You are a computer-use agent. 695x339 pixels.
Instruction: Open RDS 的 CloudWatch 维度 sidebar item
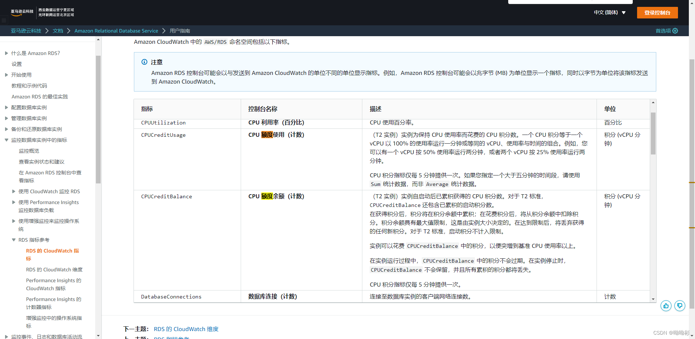(54, 270)
